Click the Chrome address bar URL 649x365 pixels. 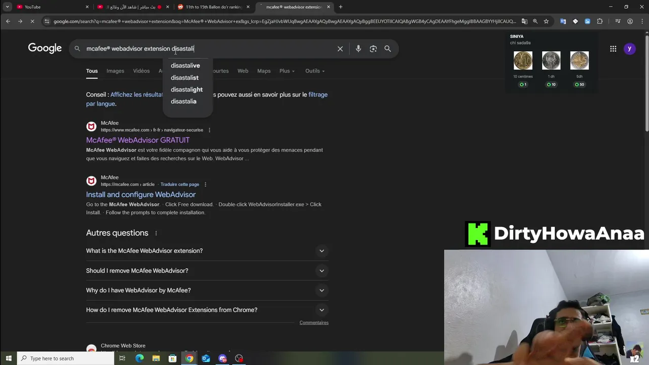click(x=284, y=21)
